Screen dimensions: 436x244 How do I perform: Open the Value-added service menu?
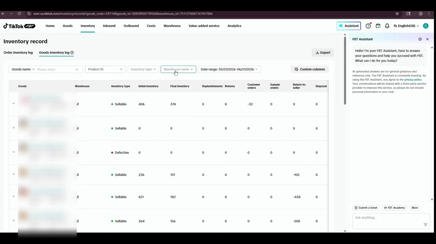coord(204,26)
